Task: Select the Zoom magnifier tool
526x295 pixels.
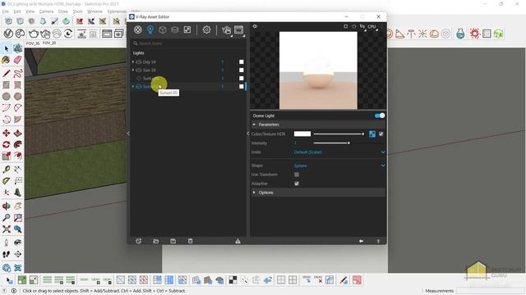Action: click(x=6, y=217)
